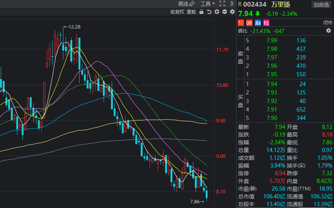Image resolution: width=334 pixels, height=208 pixels.
Task: Open the 画线 drawing pencil tool
Action: [x=186, y=4]
